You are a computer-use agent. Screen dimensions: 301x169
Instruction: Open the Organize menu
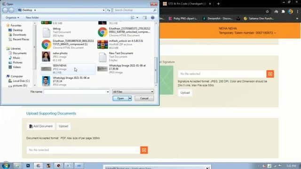coord(12,18)
